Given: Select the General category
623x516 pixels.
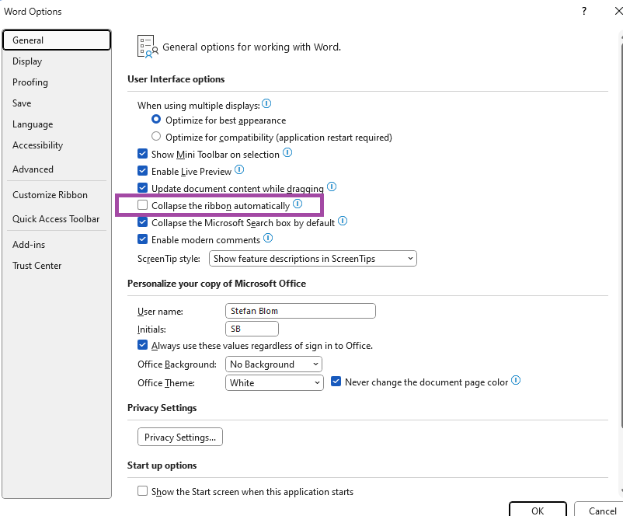Looking at the screenshot, I should [57, 40].
